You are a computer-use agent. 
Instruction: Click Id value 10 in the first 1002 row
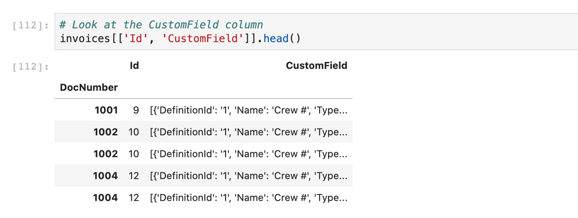[134, 132]
